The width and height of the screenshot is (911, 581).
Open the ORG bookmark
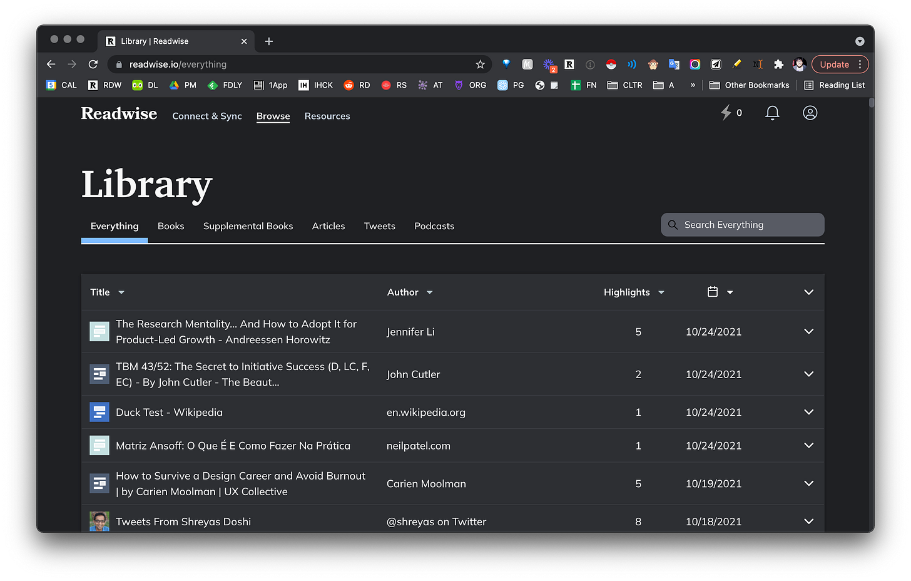pyautogui.click(x=470, y=85)
